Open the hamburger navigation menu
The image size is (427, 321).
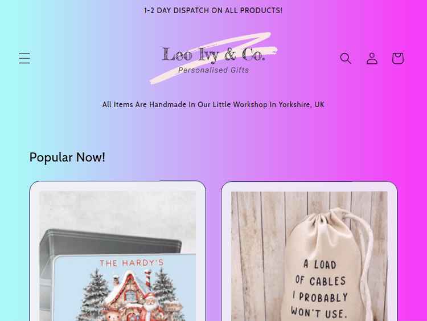coord(24,58)
